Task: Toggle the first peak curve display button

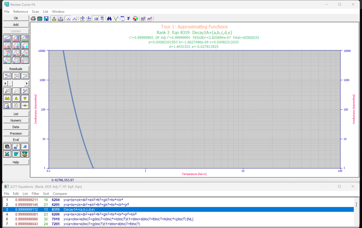Action: 68,19
